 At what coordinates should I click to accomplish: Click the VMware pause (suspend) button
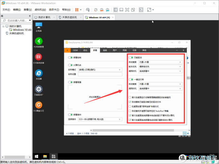pos(77,10)
